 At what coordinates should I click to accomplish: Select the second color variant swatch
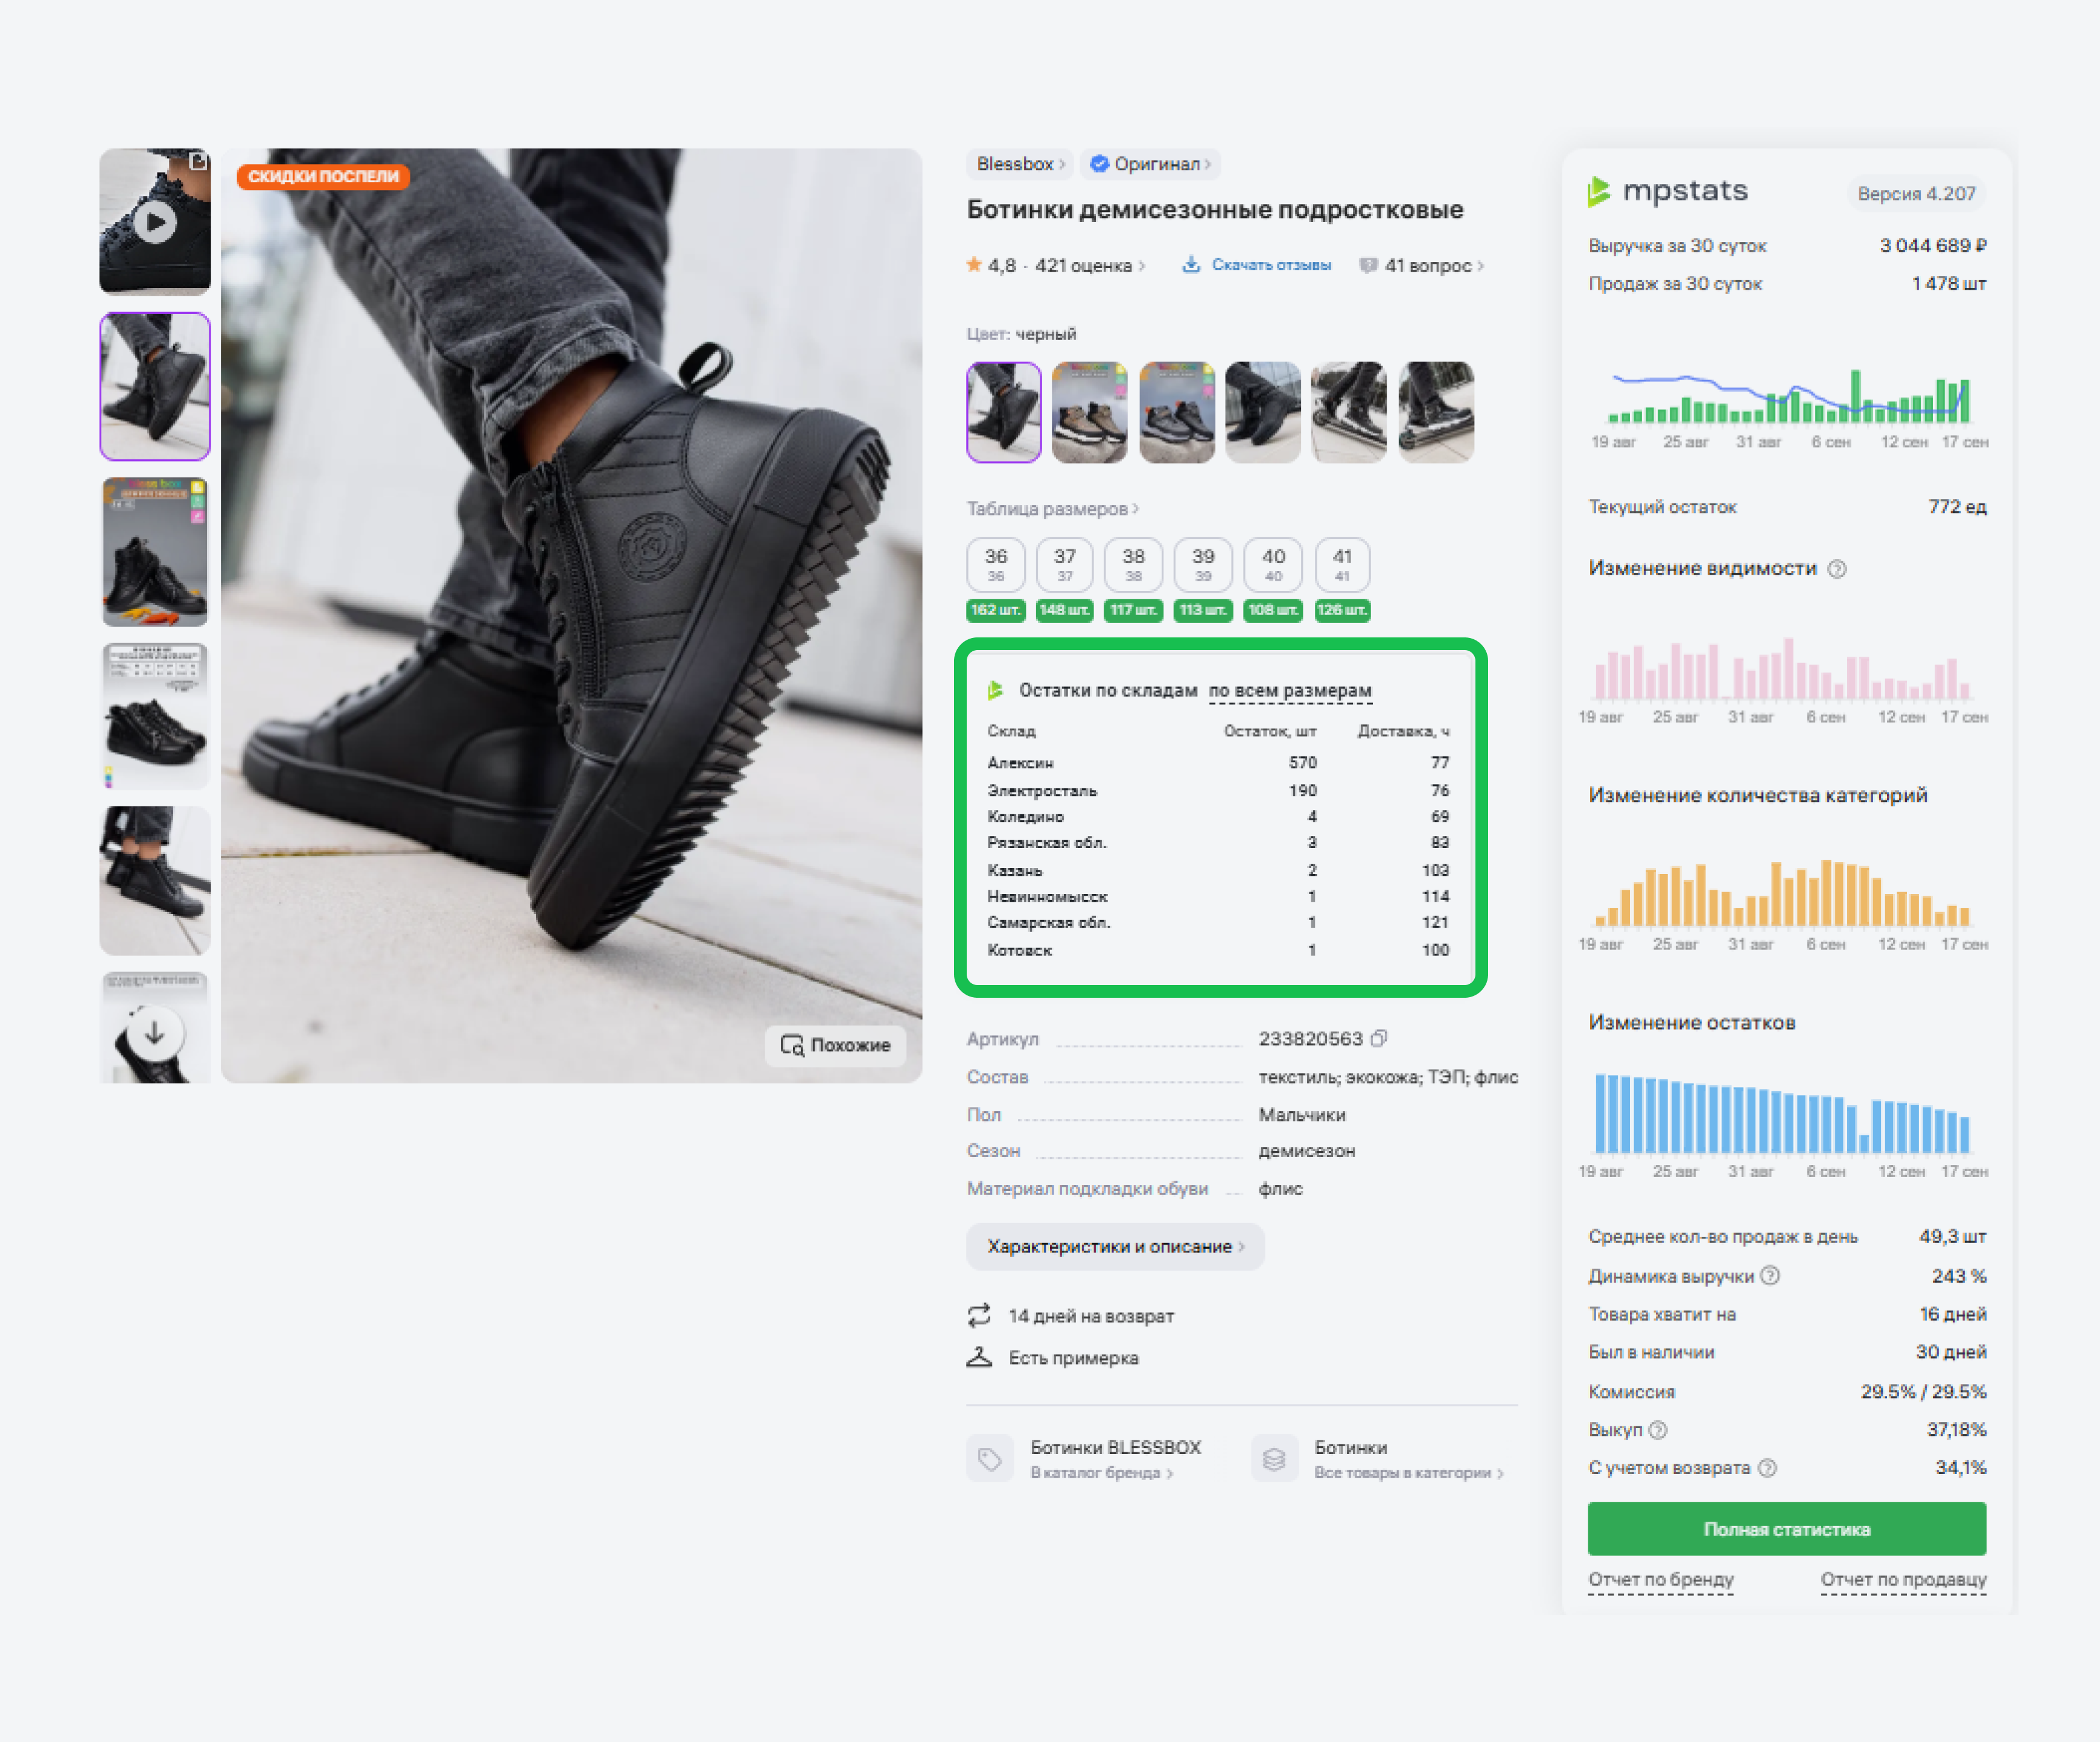[1089, 412]
